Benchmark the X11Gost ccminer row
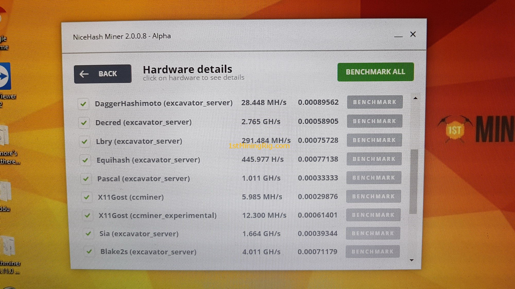515x289 pixels. (373, 197)
